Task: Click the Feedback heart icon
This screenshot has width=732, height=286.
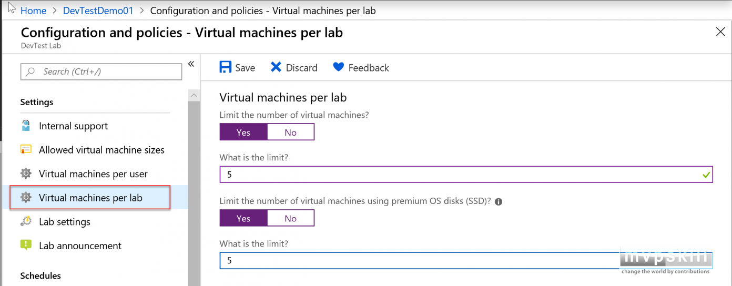Action: click(339, 67)
